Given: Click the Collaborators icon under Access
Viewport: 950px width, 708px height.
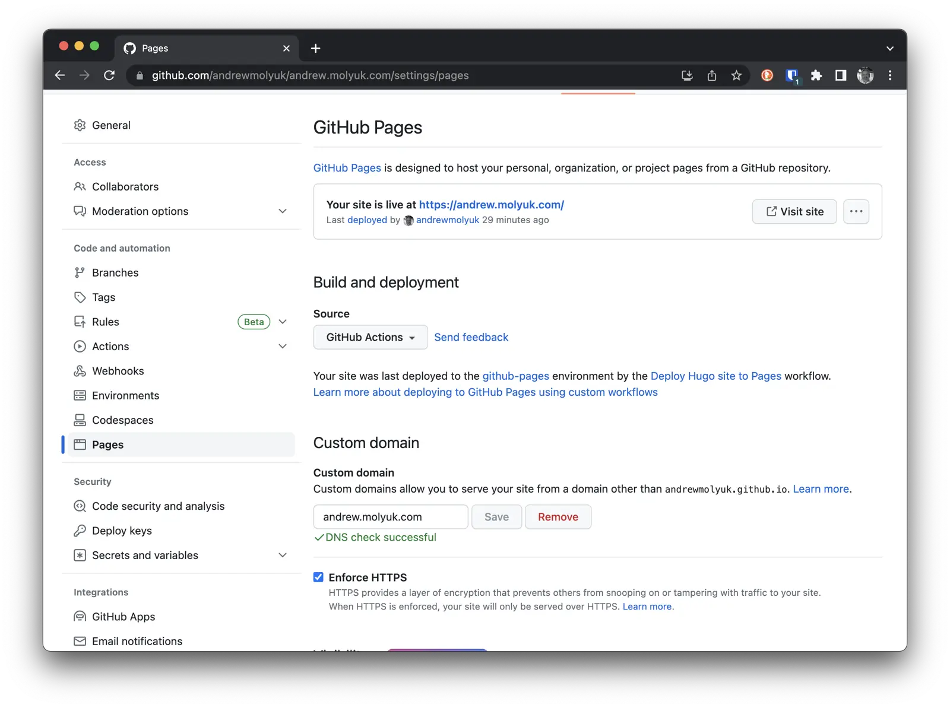Looking at the screenshot, I should [80, 186].
